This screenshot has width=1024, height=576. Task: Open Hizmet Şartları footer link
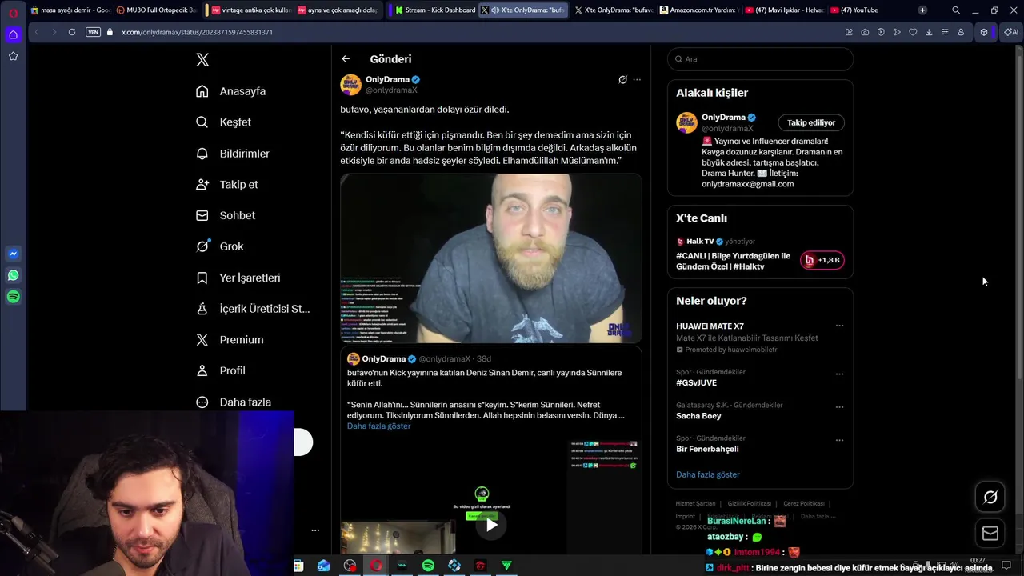(x=695, y=504)
